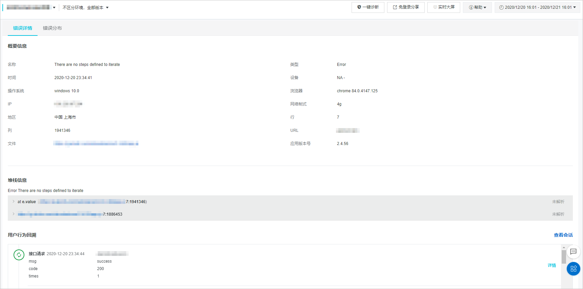
Task: Click the 免登录分享 share button
Action: coord(406,7)
